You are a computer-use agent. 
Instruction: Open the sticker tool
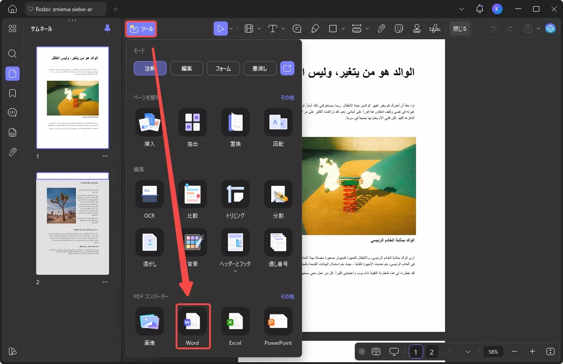click(x=399, y=28)
